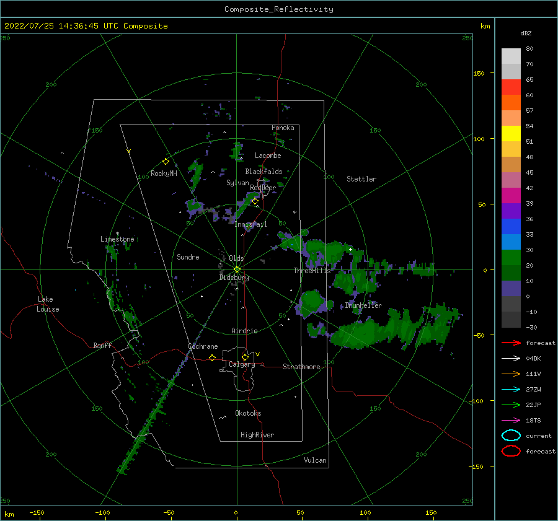Image resolution: width=558 pixels, height=521 pixels.
Task: Select the slate-purple 0-10 dBZ swatch
Action: (x=511, y=289)
